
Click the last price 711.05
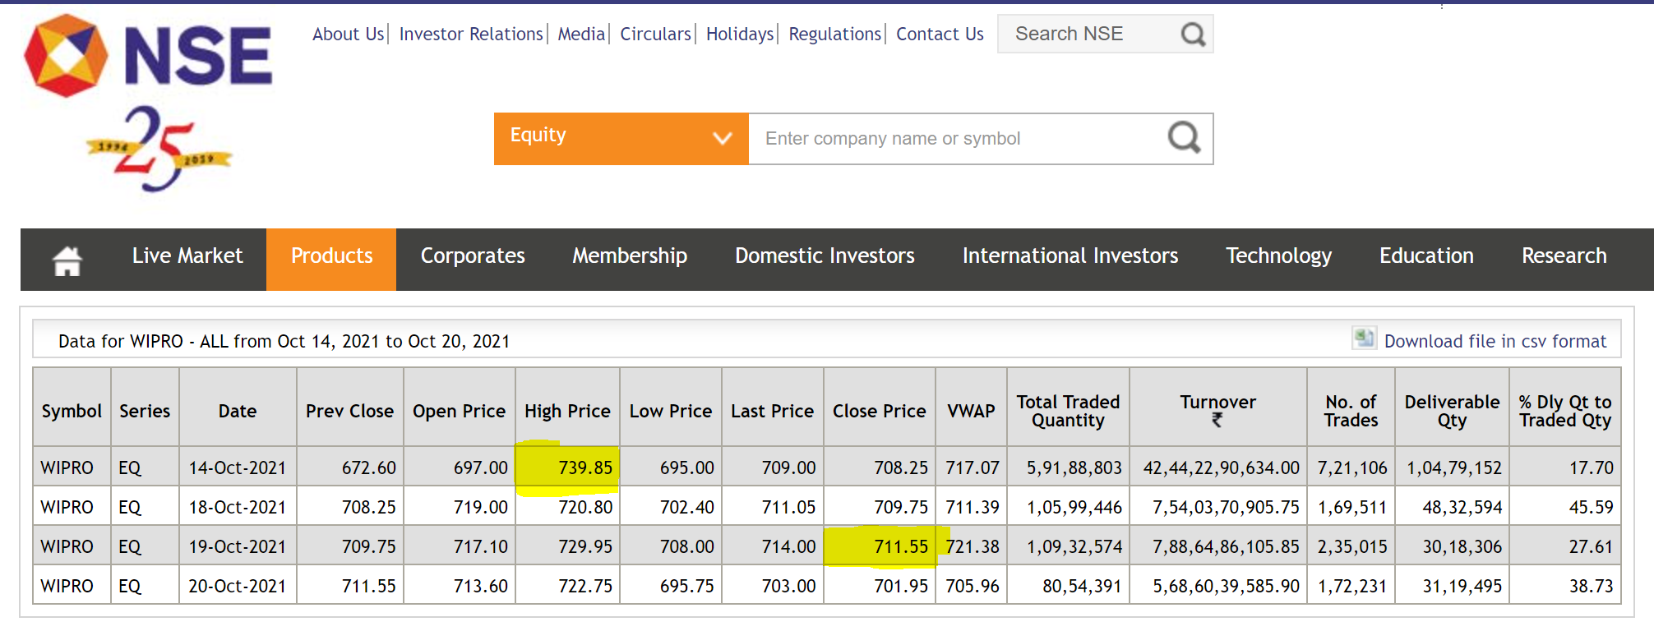[788, 507]
